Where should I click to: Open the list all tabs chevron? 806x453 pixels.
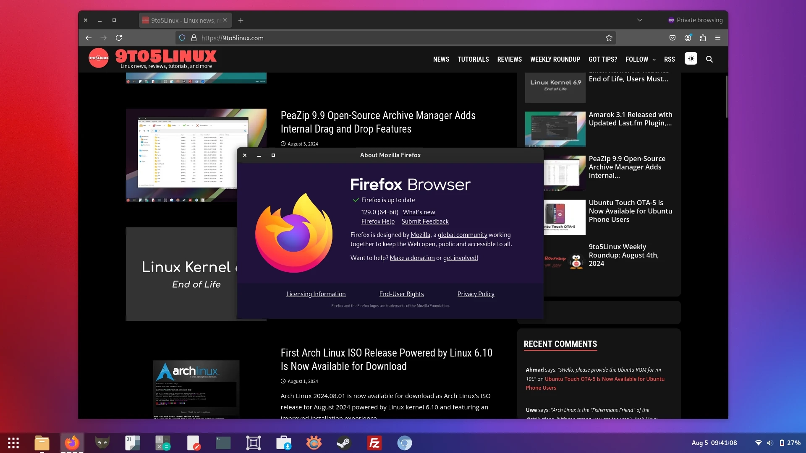click(639, 20)
